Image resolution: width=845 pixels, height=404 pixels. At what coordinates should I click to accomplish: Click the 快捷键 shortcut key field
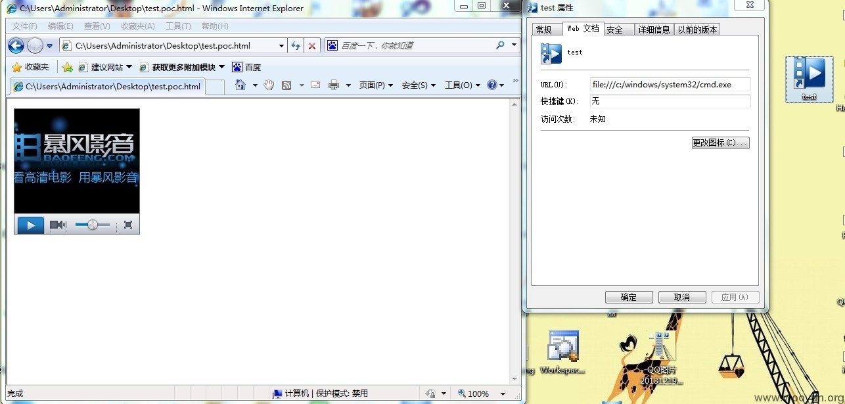click(670, 101)
